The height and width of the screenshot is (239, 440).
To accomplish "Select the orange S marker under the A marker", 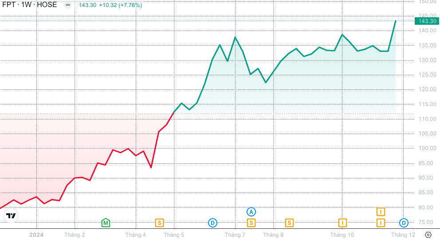I will pos(251,223).
